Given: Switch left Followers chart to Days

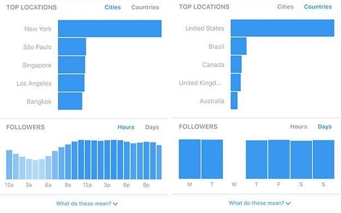Looking at the screenshot, I should pyautogui.click(x=152, y=127).
